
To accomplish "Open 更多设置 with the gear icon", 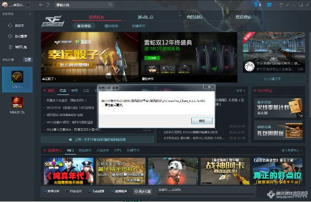I will [143, 191].
